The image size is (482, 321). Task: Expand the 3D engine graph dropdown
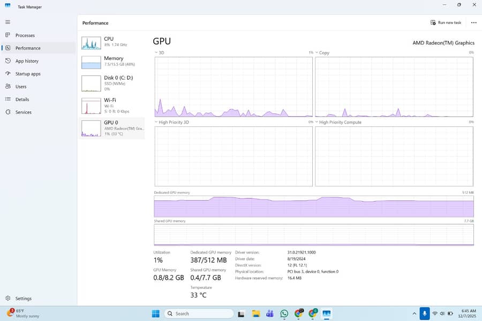(156, 53)
